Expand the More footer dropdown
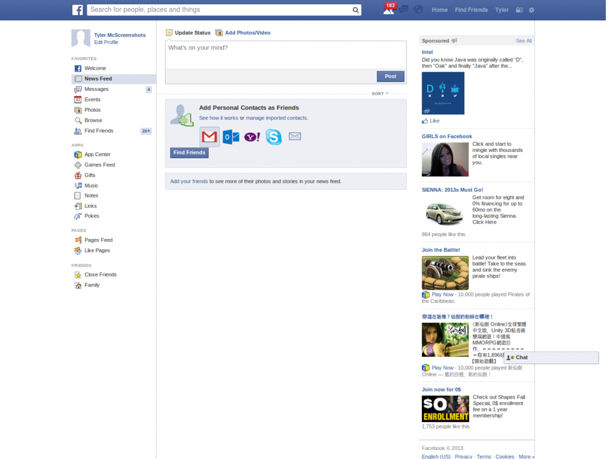 click(526, 456)
